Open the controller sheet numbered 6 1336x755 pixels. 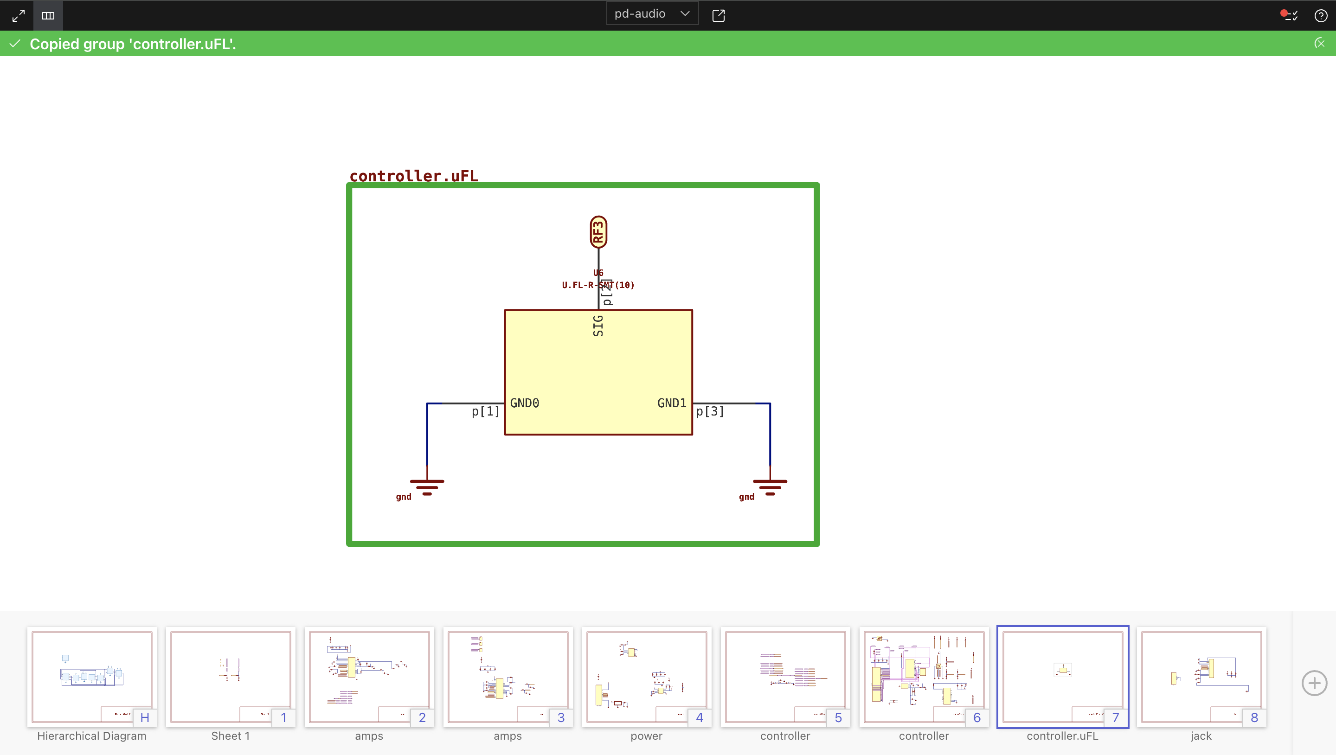coord(924,676)
